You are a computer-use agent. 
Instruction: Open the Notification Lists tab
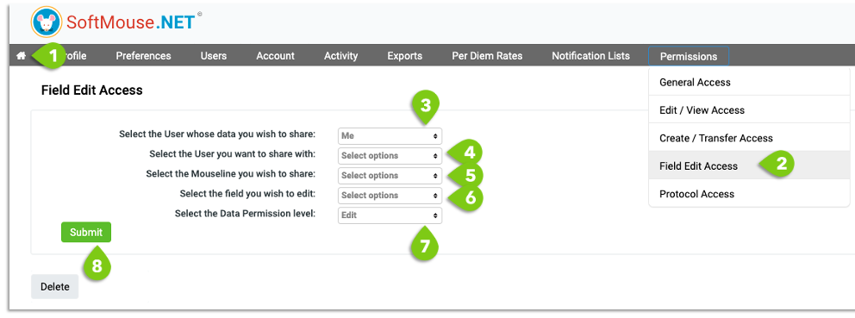click(590, 56)
